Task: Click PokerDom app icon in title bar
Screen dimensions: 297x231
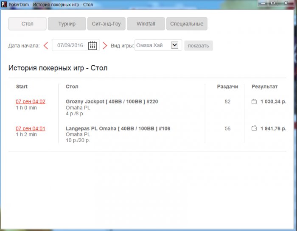Action: (x=4, y=4)
